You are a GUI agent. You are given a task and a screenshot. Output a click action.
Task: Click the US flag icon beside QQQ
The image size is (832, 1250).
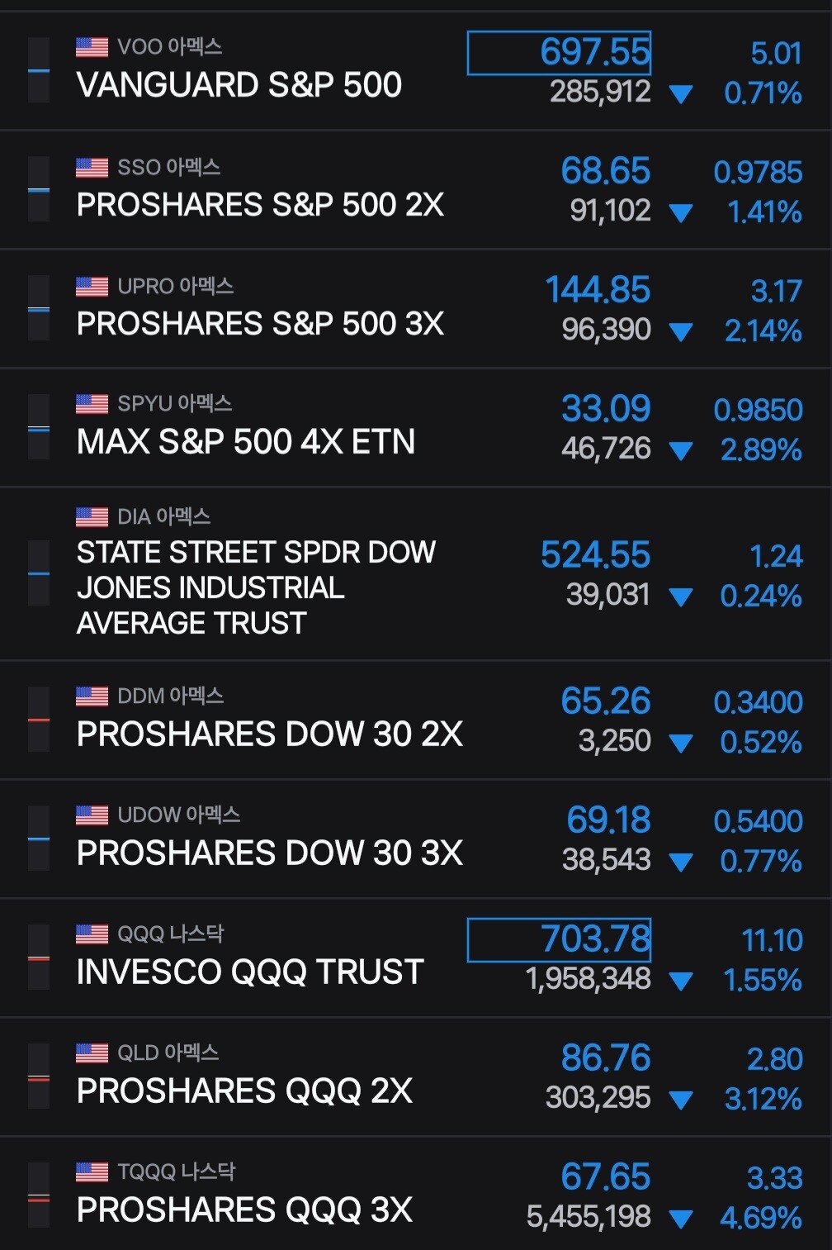(92, 934)
